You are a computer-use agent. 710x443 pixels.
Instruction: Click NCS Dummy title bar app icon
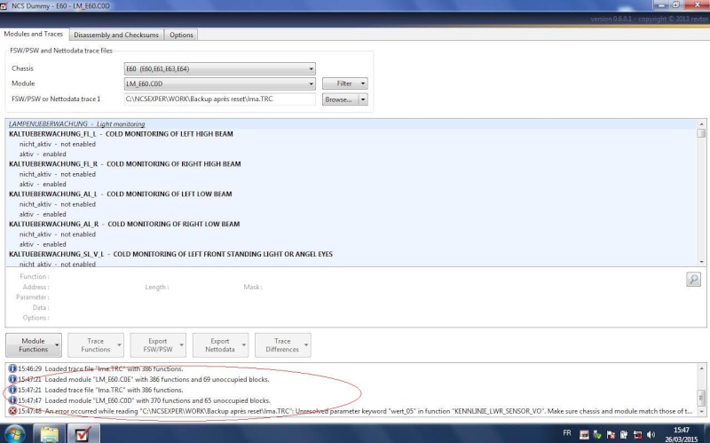coord(4,6)
